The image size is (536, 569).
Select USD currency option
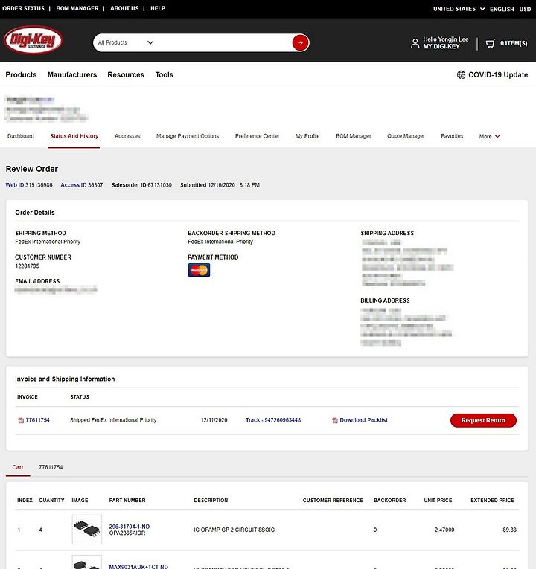(x=525, y=9)
